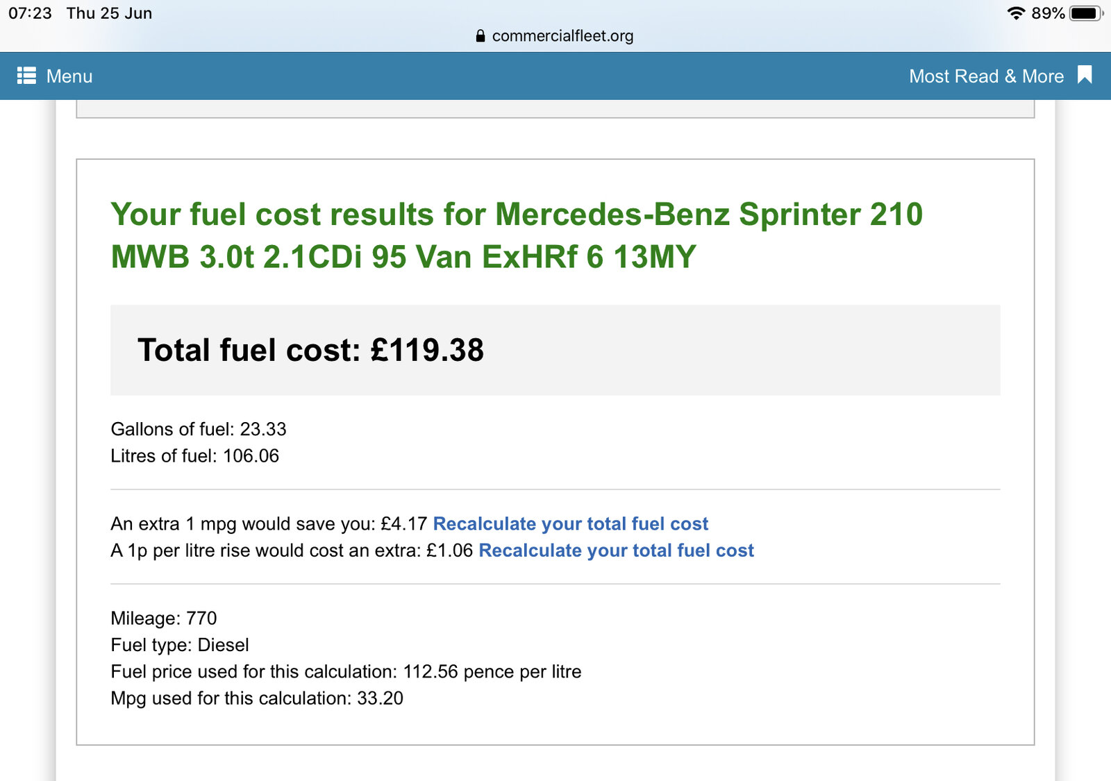The height and width of the screenshot is (781, 1111).
Task: Click Recalculate link after 1p per litre
Action: 616,551
